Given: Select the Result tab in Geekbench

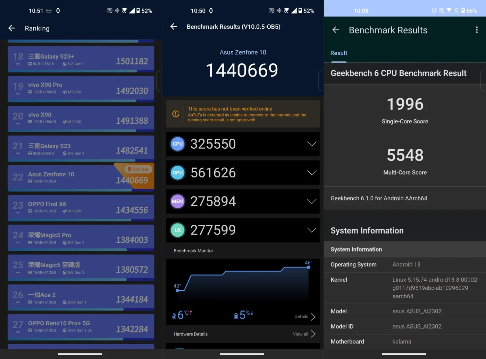Looking at the screenshot, I should click(x=338, y=53).
